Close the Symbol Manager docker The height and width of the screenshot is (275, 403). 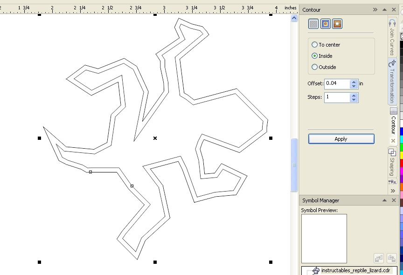tap(394, 200)
